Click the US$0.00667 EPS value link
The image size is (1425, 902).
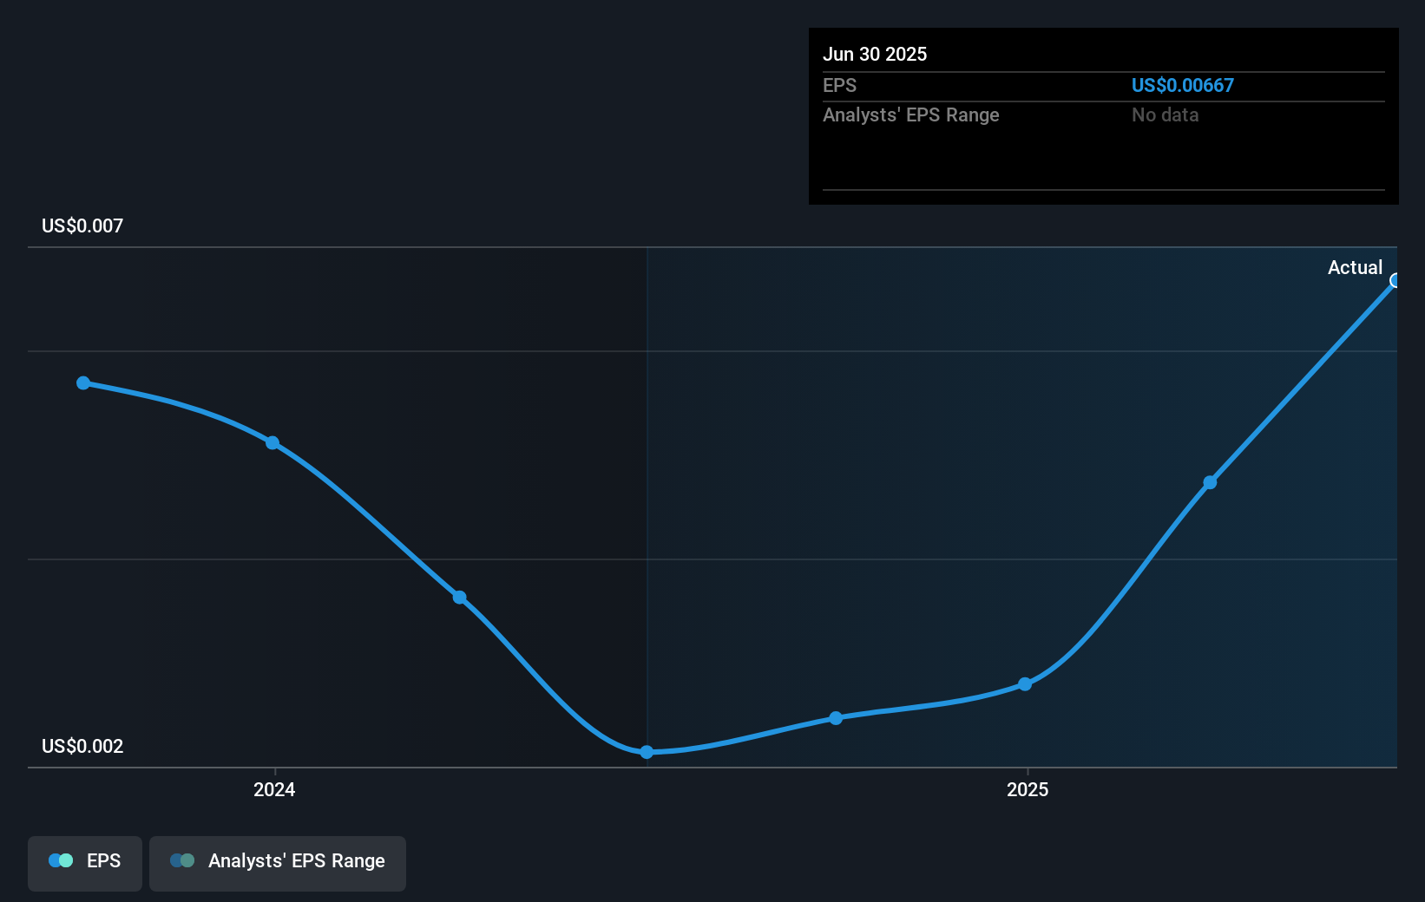[x=1183, y=85]
